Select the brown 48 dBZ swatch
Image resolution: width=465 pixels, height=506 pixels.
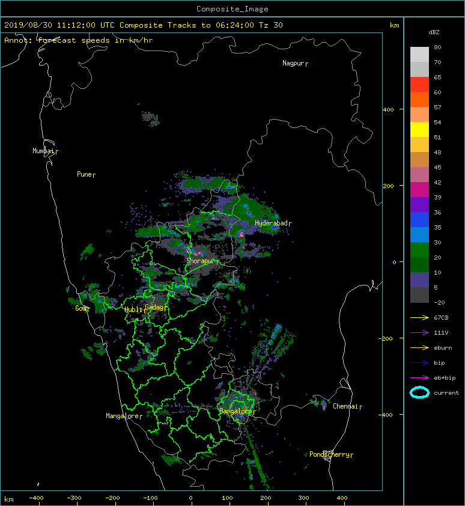click(x=419, y=159)
